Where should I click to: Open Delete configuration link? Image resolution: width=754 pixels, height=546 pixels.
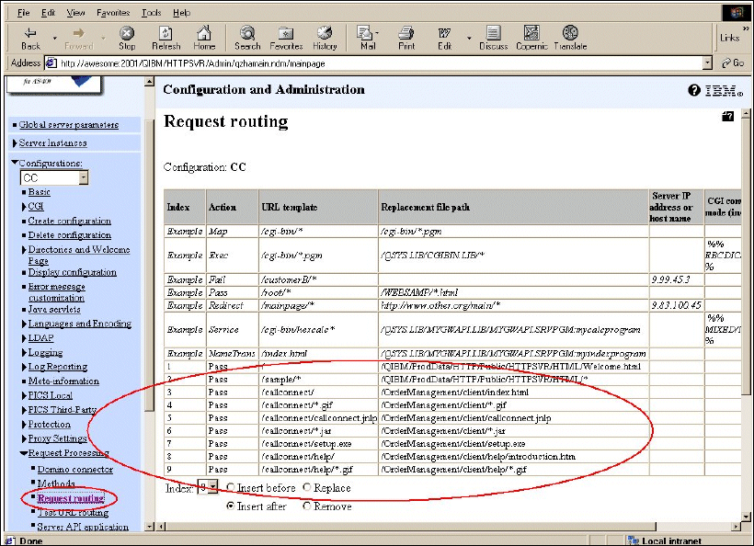click(69, 235)
